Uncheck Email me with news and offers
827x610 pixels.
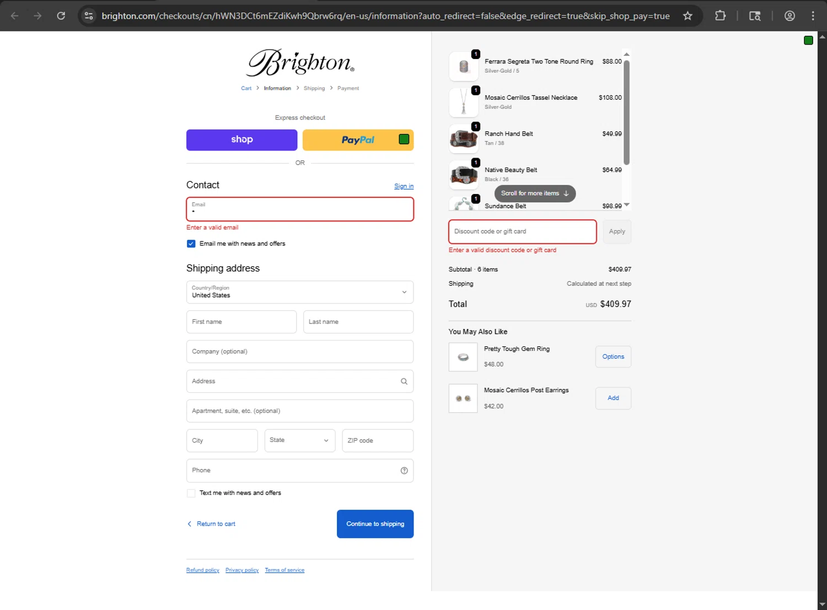click(191, 244)
